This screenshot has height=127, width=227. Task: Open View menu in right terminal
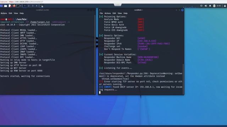pyautogui.click(x=120, y=13)
